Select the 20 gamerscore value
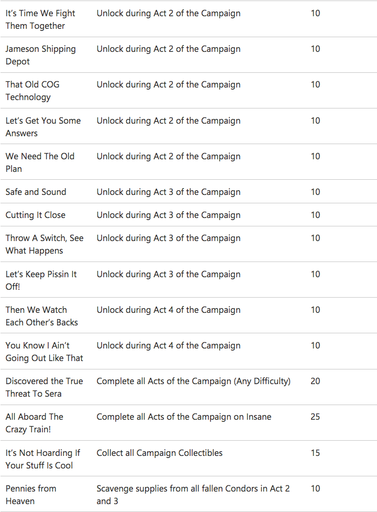 pos(315,381)
